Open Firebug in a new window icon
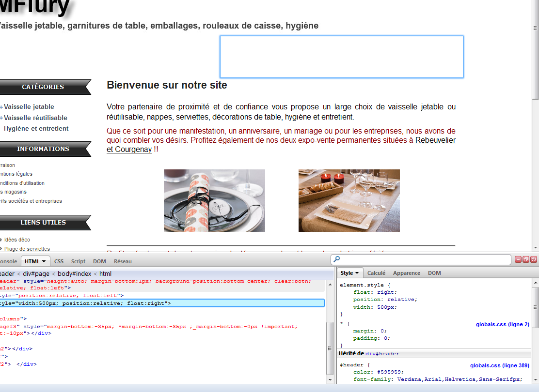The height and width of the screenshot is (392, 539). (525, 259)
